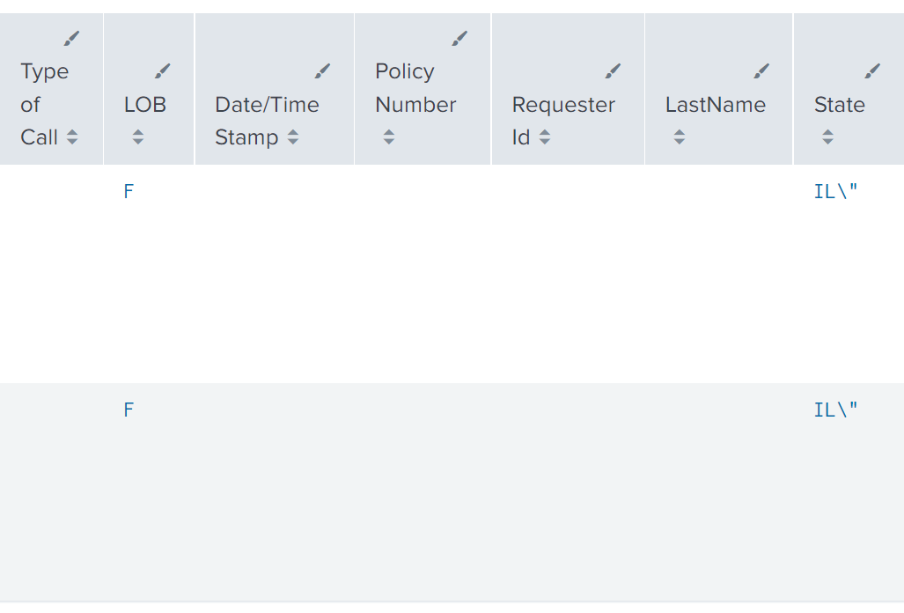Click the State column format paintbrush
The width and height of the screenshot is (904, 613).
point(872,71)
